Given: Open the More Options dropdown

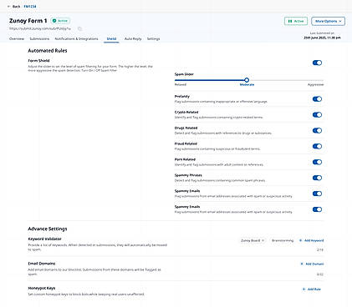Looking at the screenshot, I should [328, 21].
